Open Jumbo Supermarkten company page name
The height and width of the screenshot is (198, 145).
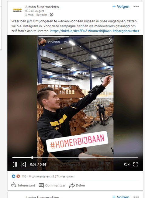pos(42,7)
